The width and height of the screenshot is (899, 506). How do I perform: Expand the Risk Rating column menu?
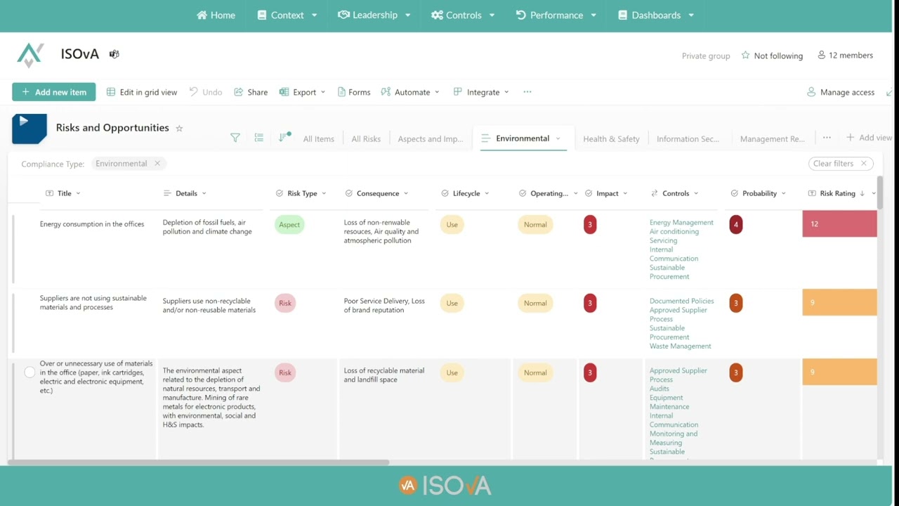(x=874, y=193)
